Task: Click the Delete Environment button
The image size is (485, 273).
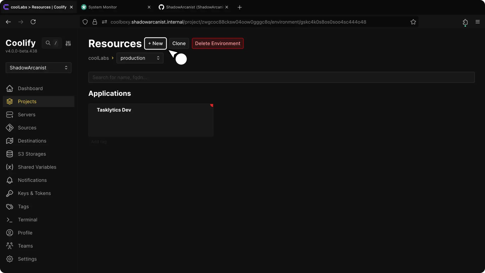Action: click(x=217, y=43)
